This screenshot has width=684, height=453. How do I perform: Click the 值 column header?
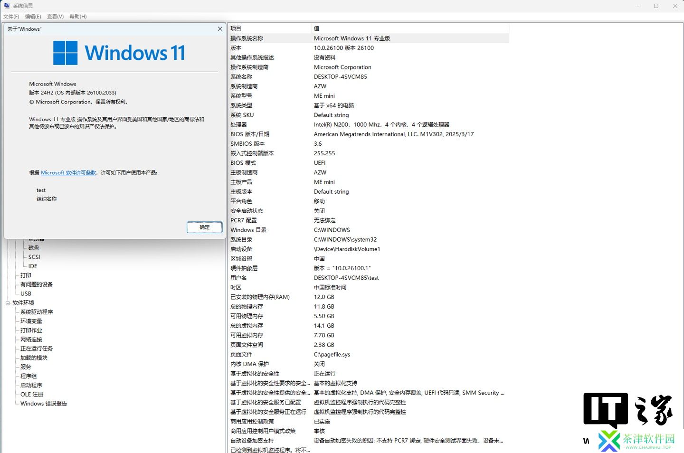coord(410,28)
